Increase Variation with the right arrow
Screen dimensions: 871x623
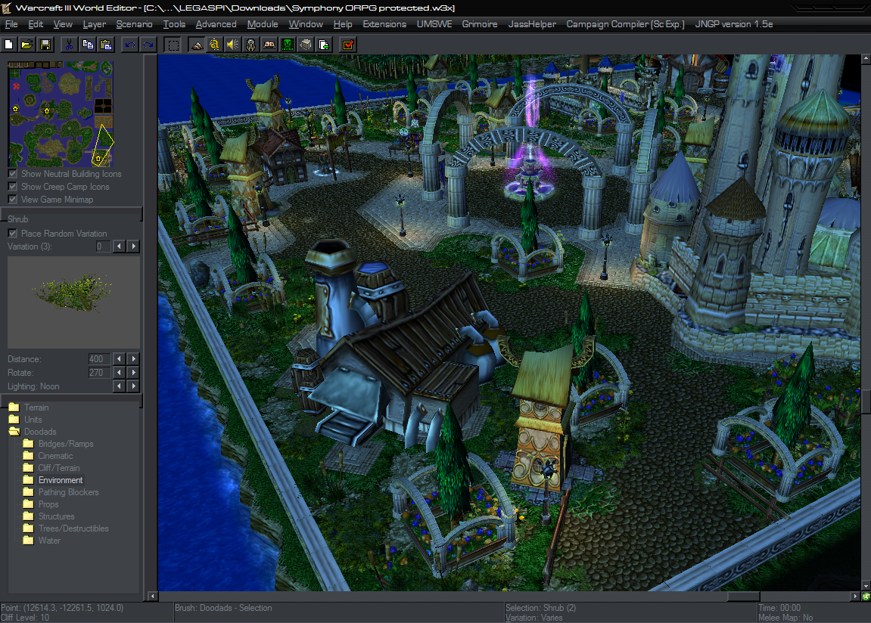click(133, 246)
